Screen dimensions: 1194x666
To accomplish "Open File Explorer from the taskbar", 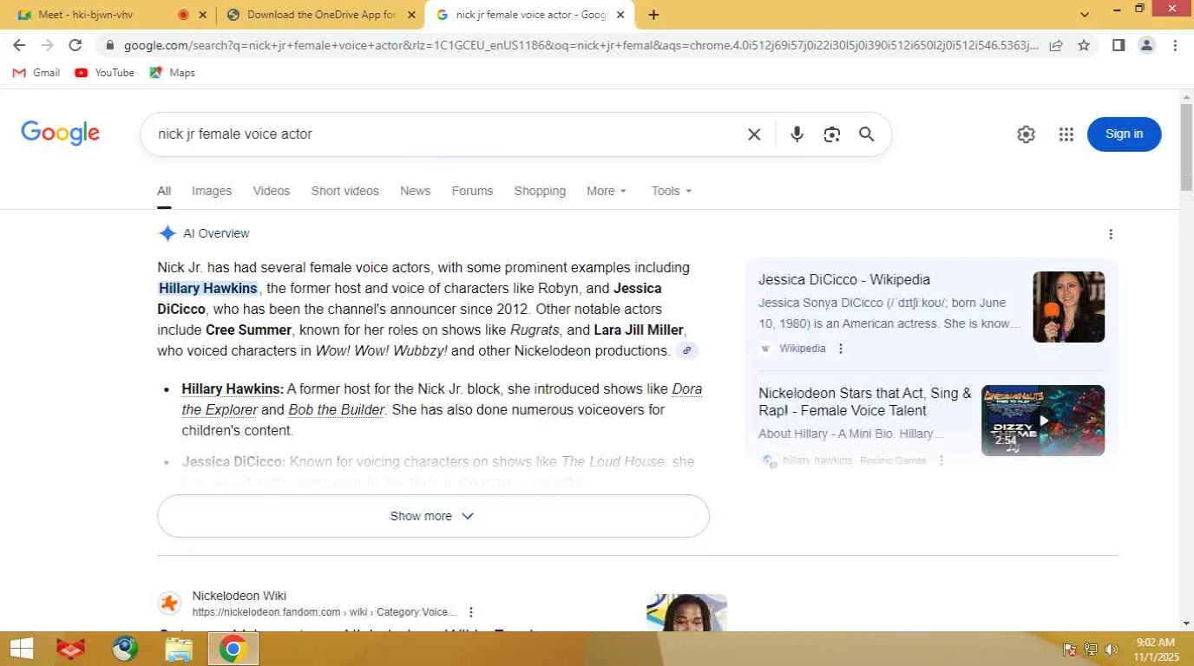I will [x=179, y=649].
